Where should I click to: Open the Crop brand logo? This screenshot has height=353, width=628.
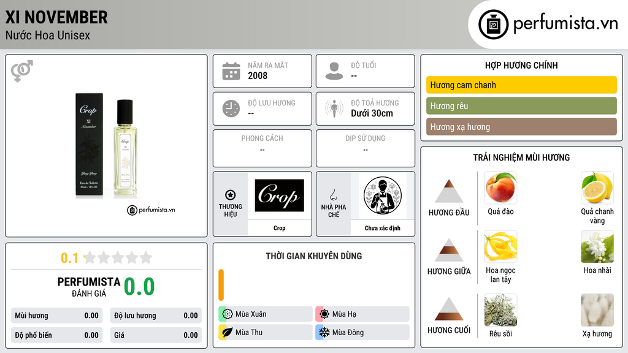pyautogui.click(x=279, y=195)
